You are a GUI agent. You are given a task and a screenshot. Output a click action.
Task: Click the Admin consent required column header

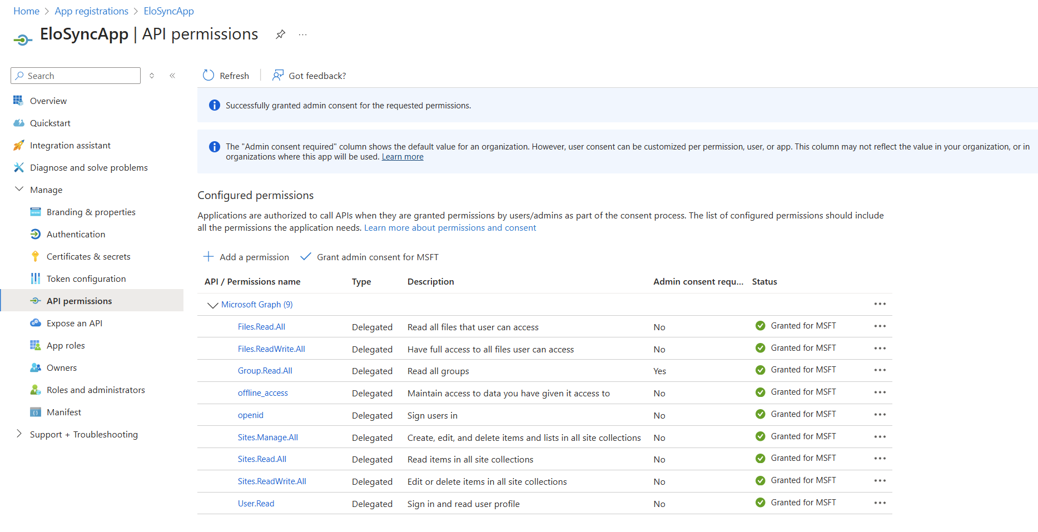pyautogui.click(x=698, y=282)
